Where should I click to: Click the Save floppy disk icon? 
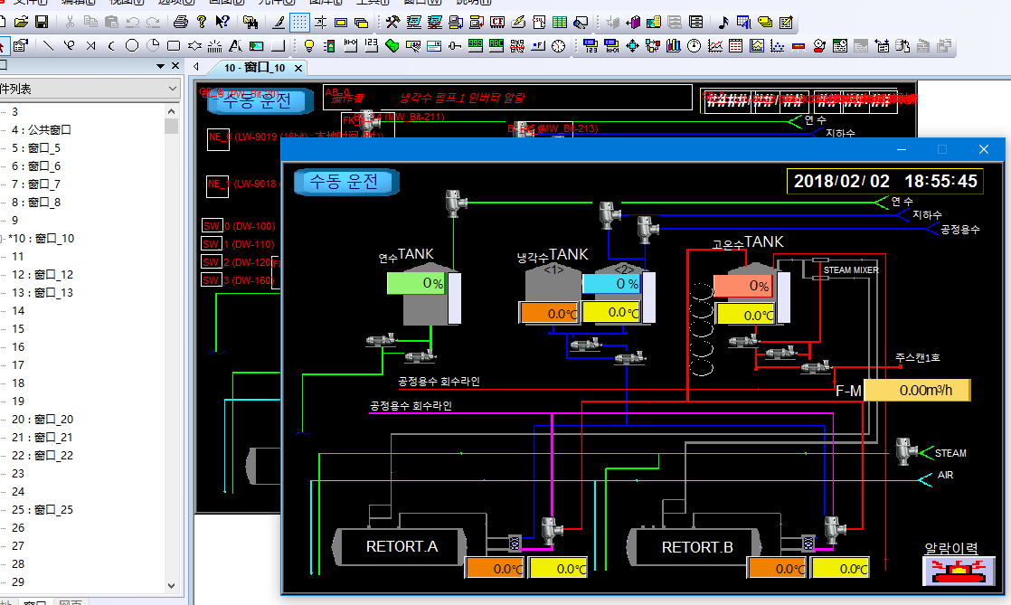(42, 22)
